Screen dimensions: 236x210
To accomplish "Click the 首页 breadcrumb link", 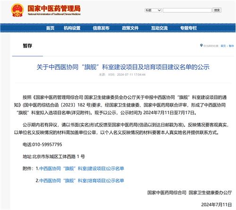I will pos(223,46).
